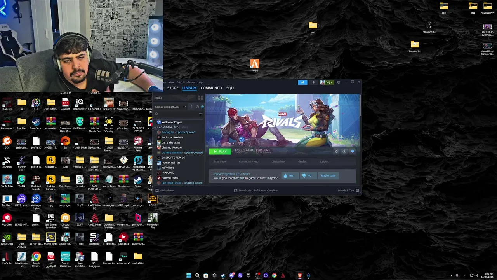Viewport: 497px width, 280px height.
Task: Select the Riot Client desktop icon
Action: [x=7, y=220]
